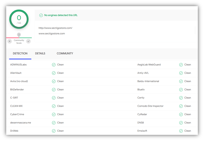
Task: Click the Community Score label
Action: coord(19,42)
